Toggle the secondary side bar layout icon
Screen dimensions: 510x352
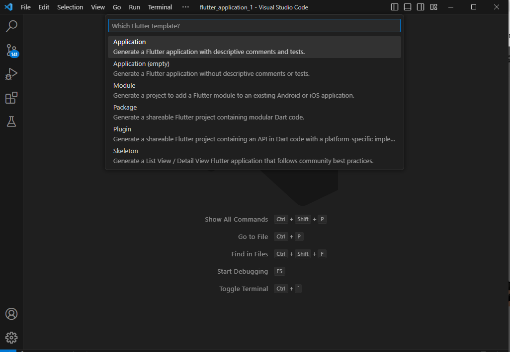[x=421, y=7]
